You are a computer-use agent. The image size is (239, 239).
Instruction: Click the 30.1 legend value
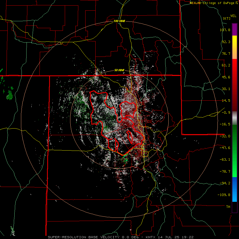point(226,89)
